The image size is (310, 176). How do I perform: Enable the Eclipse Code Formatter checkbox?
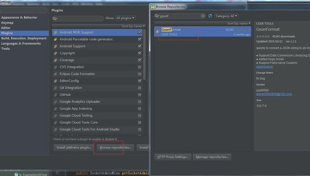coord(140,74)
